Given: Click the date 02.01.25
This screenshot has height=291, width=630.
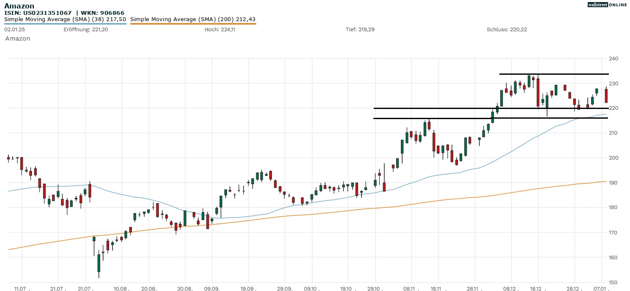Looking at the screenshot, I should [15, 30].
